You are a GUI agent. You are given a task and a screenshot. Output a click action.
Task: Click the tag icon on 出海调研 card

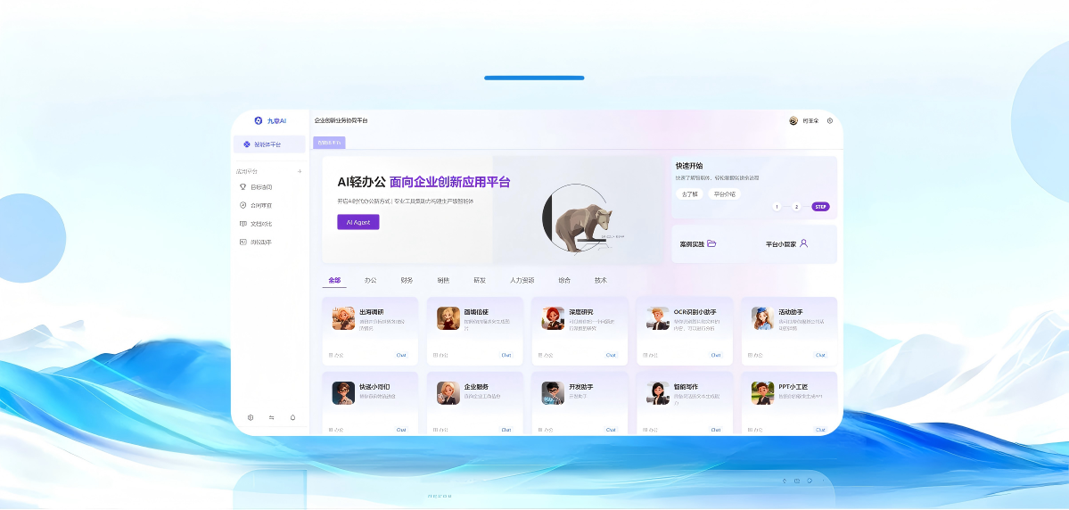pos(331,355)
